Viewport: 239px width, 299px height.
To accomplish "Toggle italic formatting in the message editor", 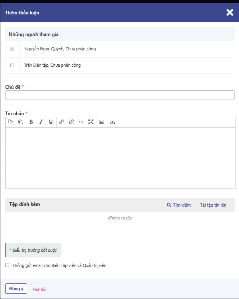I will coord(41,122).
